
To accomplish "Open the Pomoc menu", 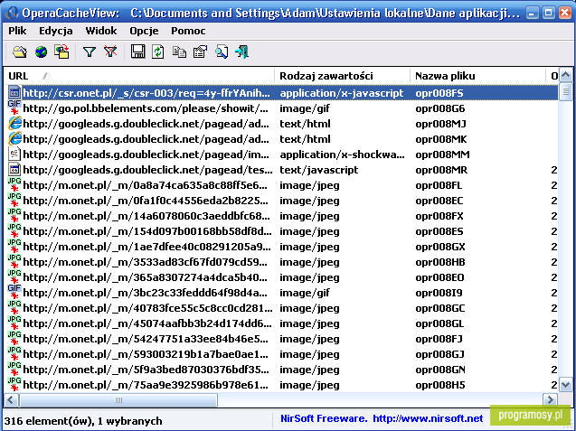I will click(188, 31).
